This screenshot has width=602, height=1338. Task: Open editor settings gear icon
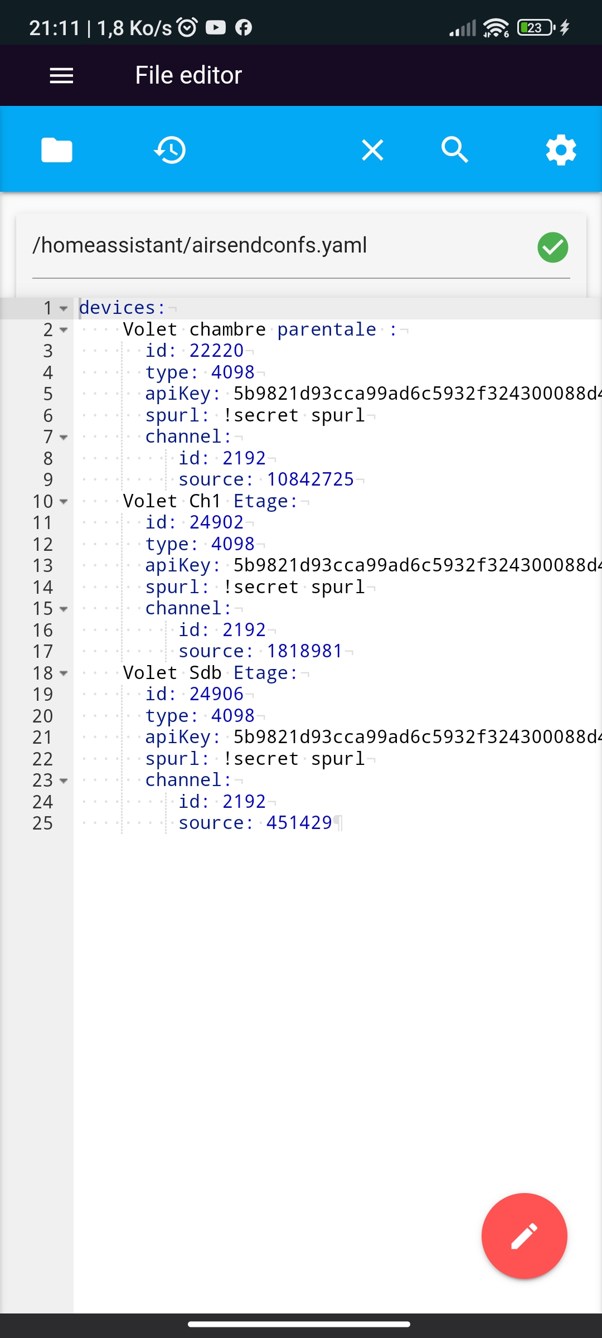tap(561, 150)
